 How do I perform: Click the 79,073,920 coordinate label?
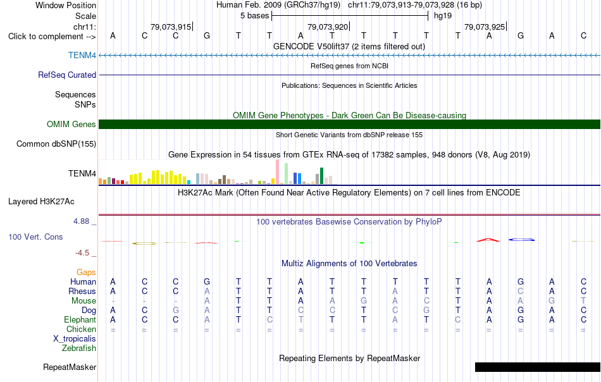pos(328,27)
